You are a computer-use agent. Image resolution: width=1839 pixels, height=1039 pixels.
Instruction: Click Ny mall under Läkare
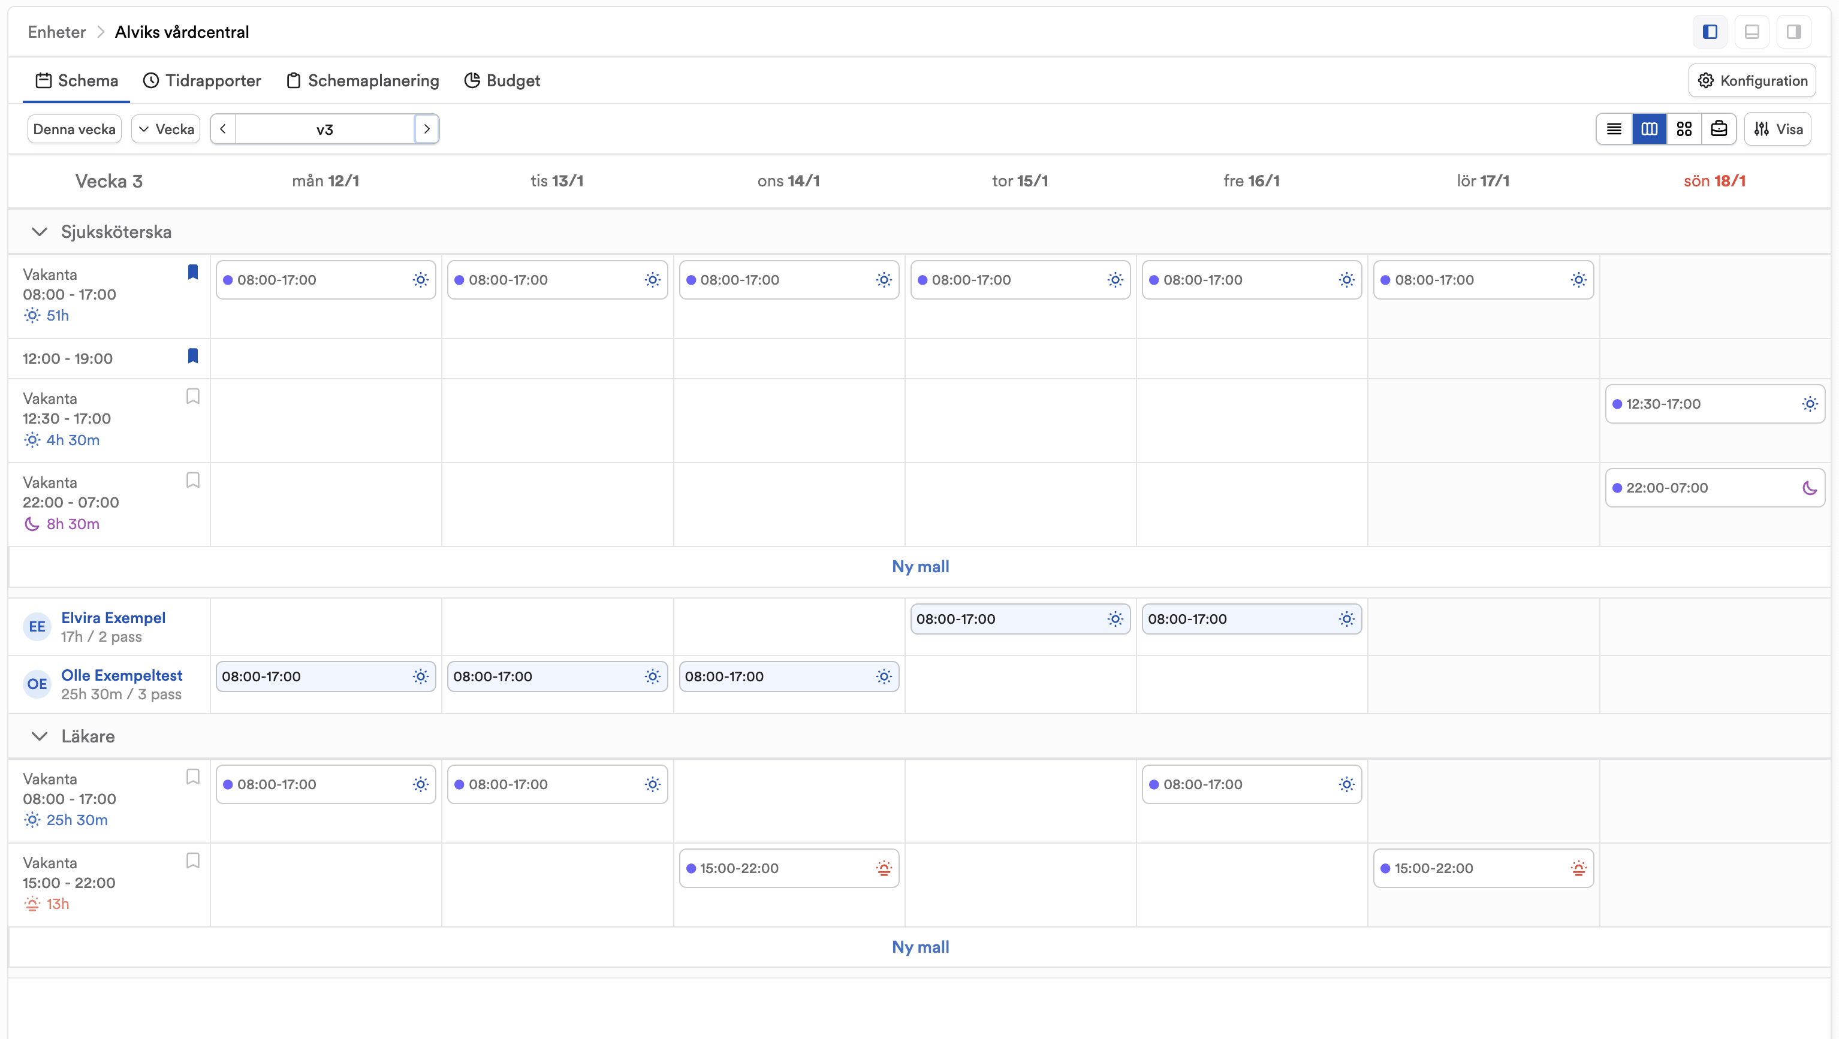920,947
